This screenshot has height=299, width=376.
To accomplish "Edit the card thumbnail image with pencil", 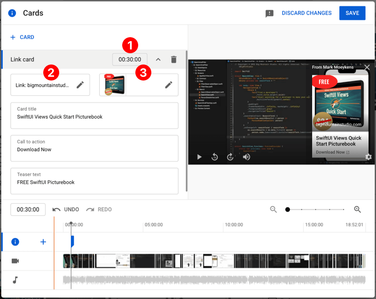I will 168,85.
